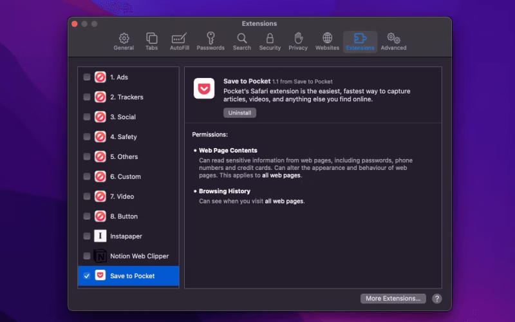
Task: Enable the Instapaper extension checkbox
Action: pyautogui.click(x=87, y=236)
